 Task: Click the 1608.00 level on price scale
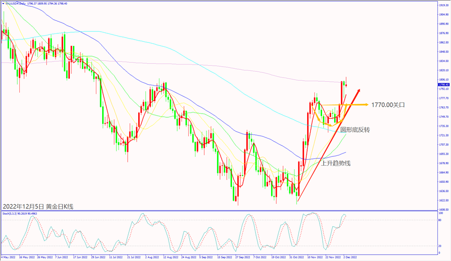point(444,209)
